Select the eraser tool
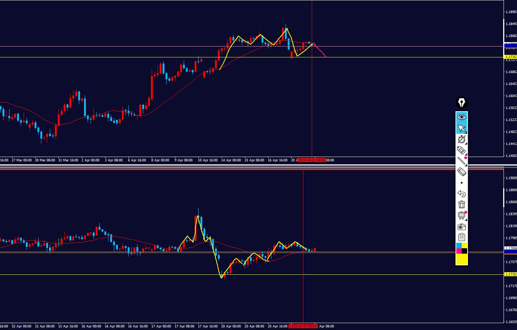 point(461,172)
